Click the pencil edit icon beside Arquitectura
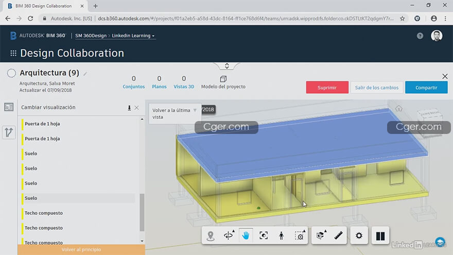453x255 pixels. click(85, 74)
